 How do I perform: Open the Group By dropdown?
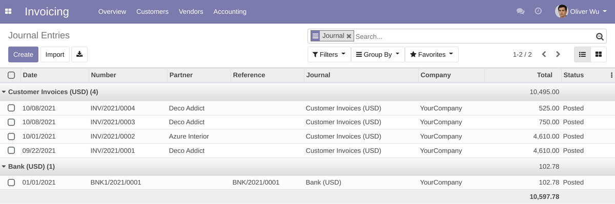click(x=378, y=55)
